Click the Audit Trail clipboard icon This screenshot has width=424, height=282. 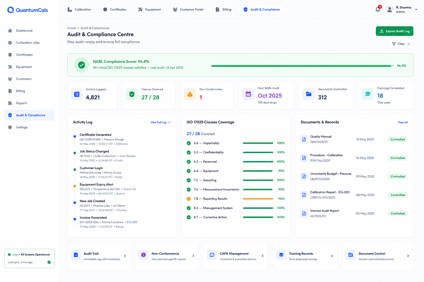[x=76, y=255]
